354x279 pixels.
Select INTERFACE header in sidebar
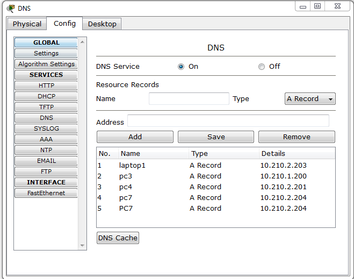coord(46,182)
